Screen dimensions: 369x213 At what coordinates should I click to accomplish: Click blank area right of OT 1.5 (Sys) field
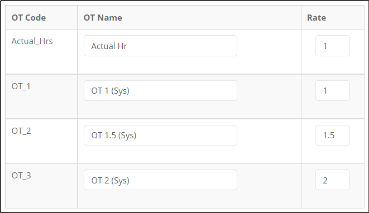pyautogui.click(x=269, y=135)
